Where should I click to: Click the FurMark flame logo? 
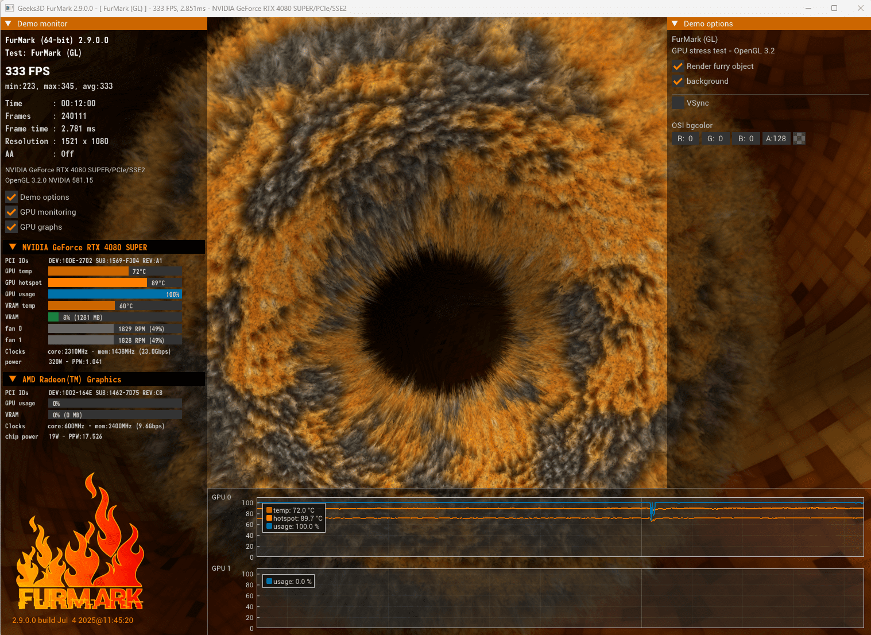click(80, 541)
